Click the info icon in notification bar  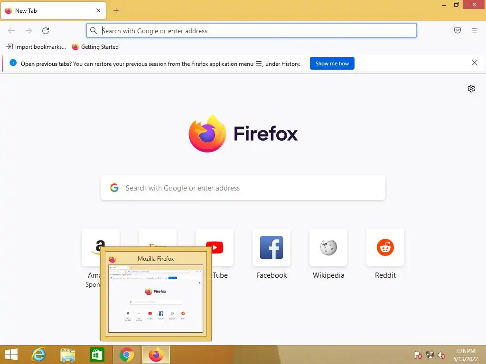click(x=13, y=63)
